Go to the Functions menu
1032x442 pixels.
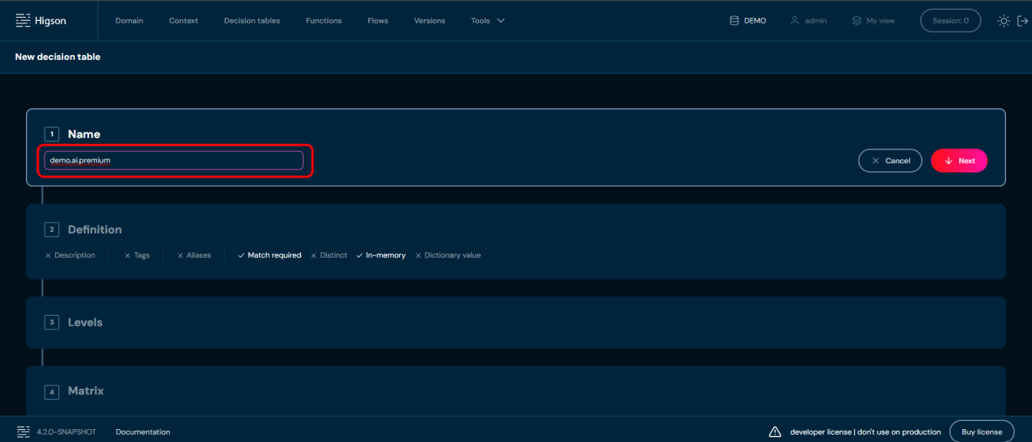[323, 21]
